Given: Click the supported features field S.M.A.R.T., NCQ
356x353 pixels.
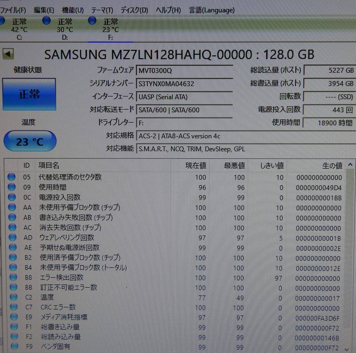Looking at the screenshot, I should pos(246,149).
